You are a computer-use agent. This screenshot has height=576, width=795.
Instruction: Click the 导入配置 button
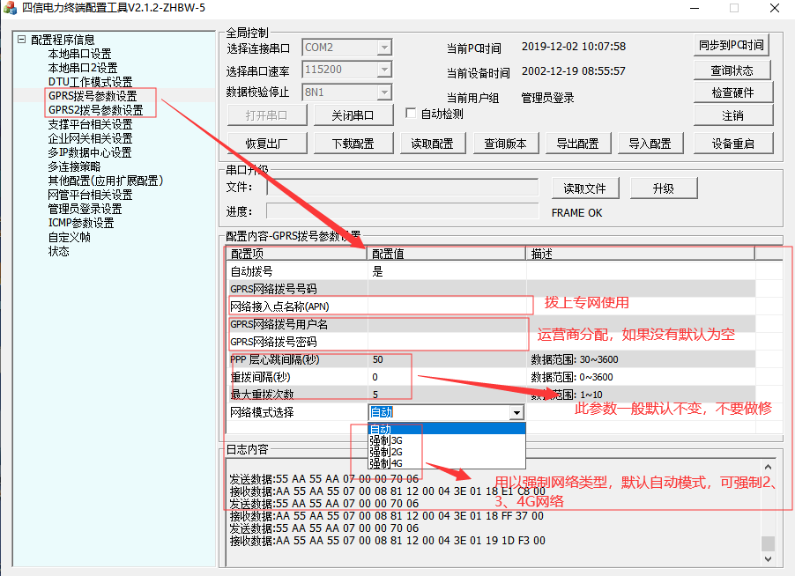(x=650, y=144)
